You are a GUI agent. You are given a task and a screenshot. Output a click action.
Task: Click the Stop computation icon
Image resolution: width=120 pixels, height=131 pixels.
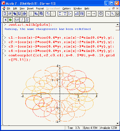tap(101, 14)
